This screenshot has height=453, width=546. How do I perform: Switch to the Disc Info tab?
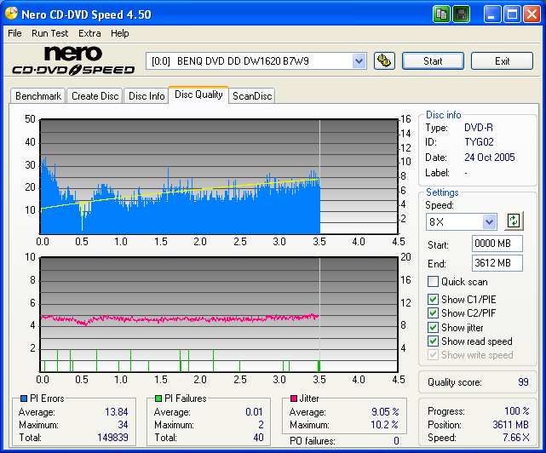[147, 95]
